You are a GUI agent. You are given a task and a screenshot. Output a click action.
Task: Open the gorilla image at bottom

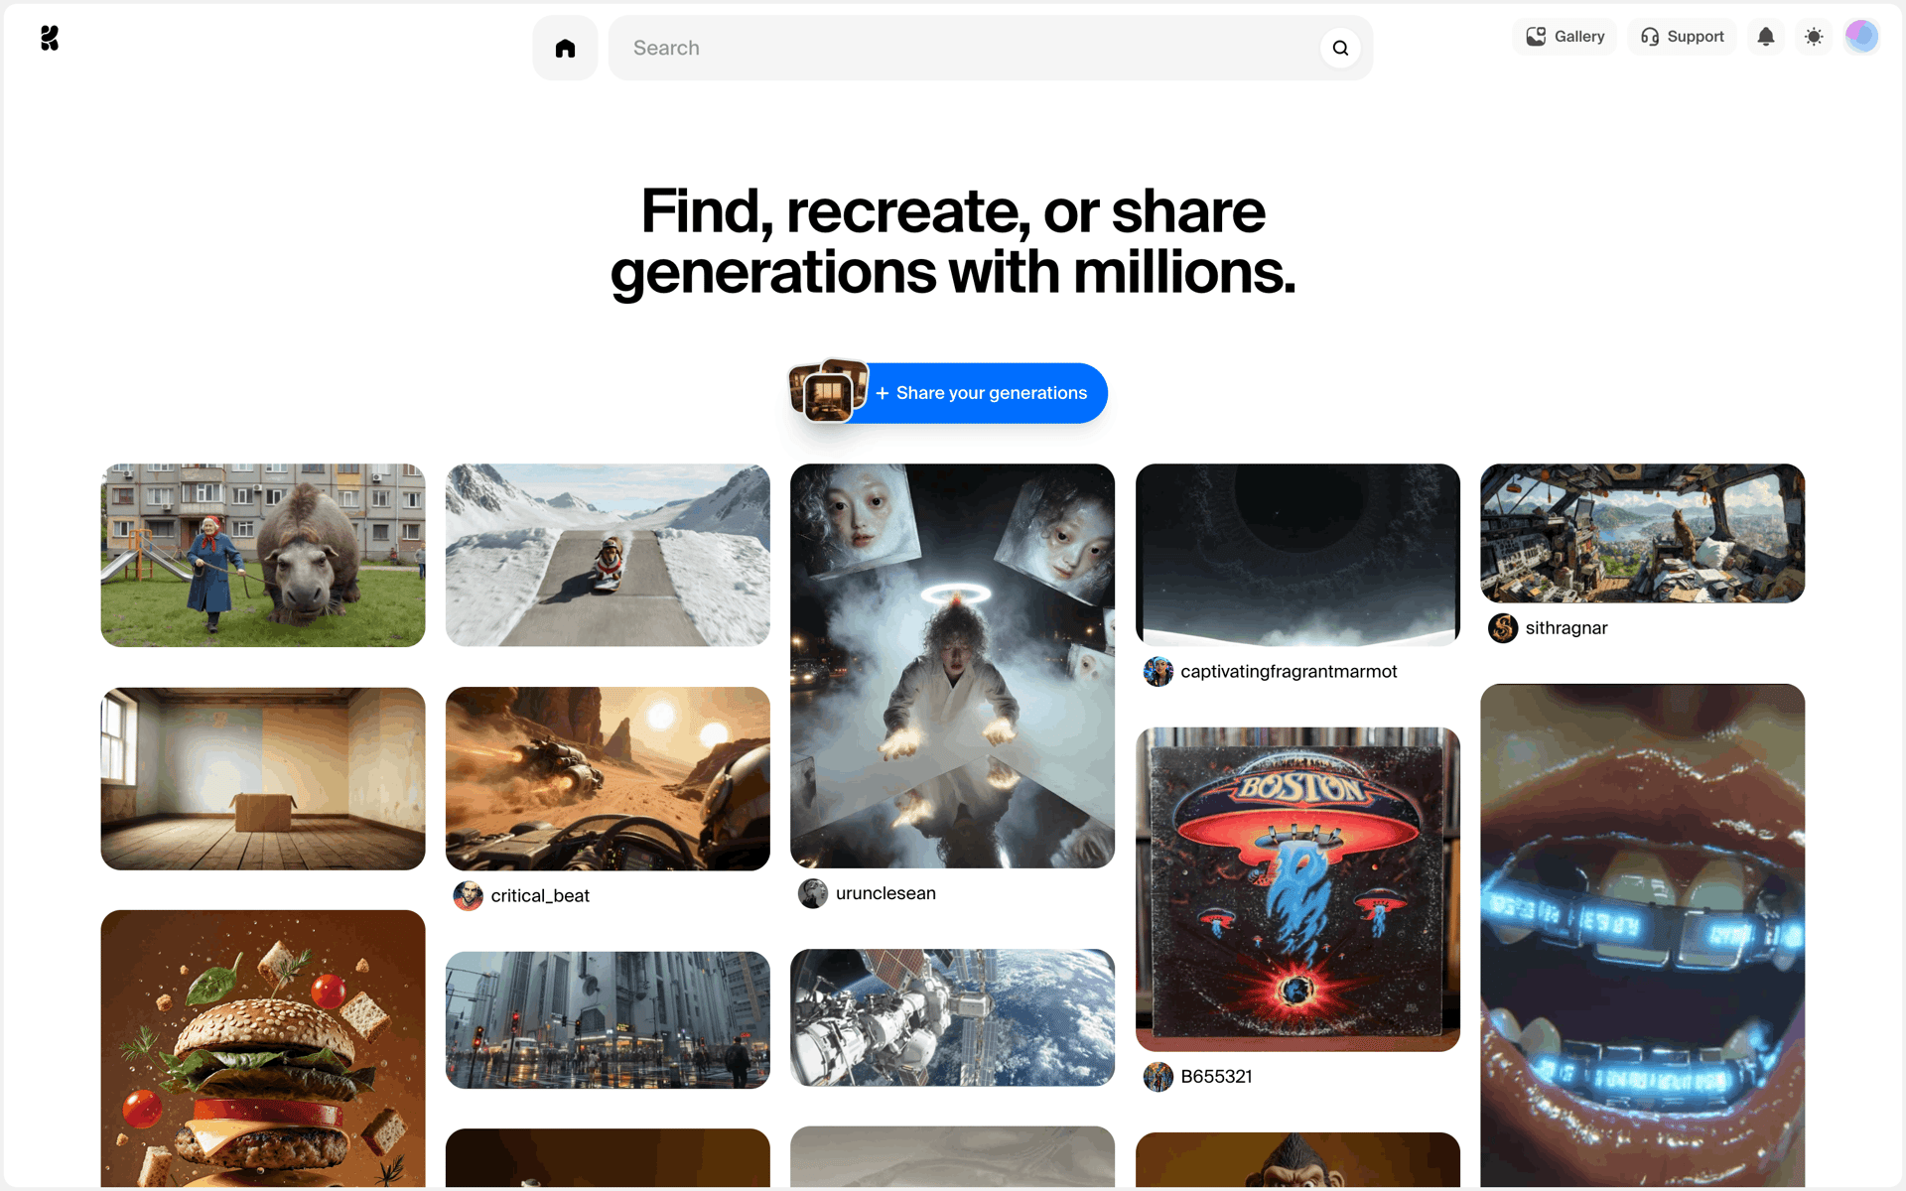pyautogui.click(x=1297, y=1159)
